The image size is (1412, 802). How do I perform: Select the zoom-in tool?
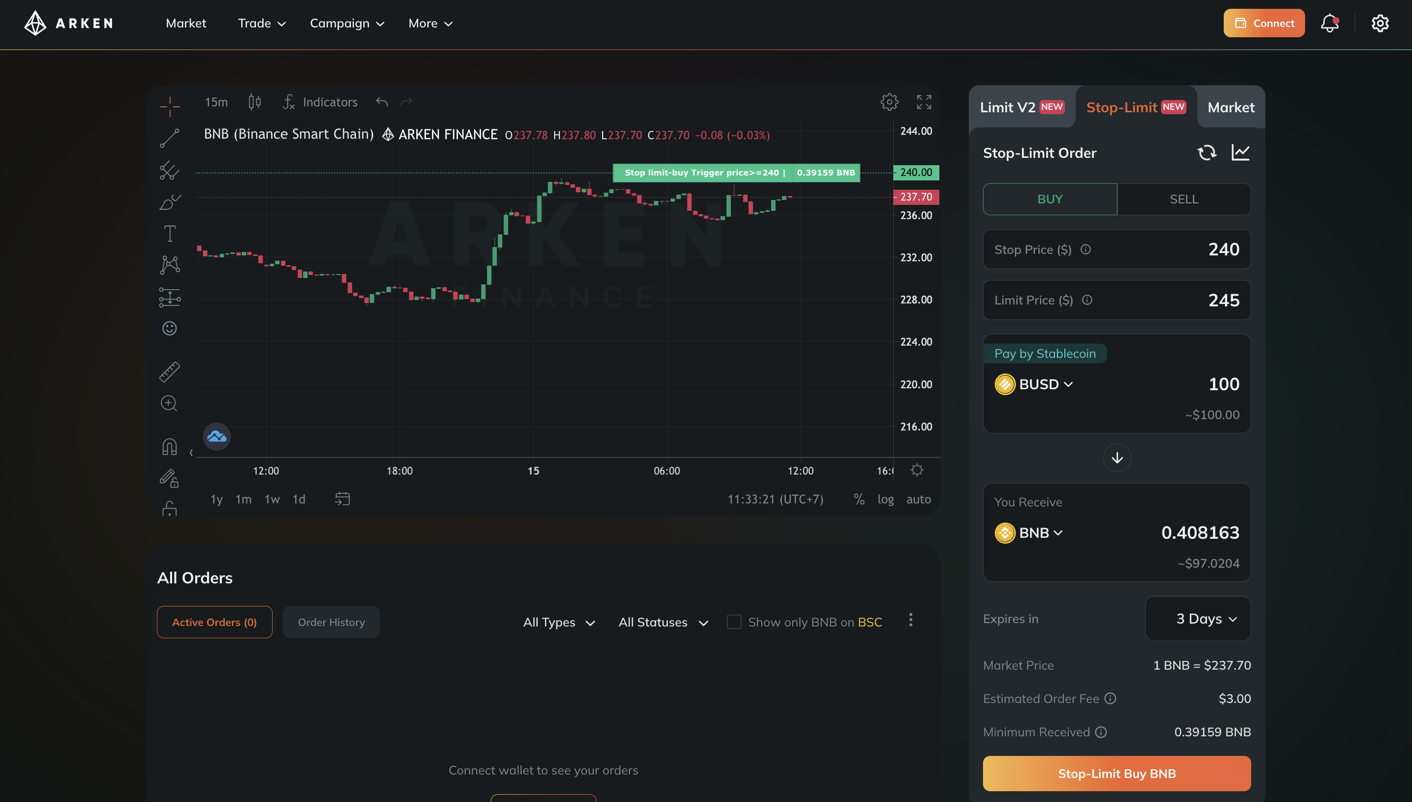coord(170,403)
